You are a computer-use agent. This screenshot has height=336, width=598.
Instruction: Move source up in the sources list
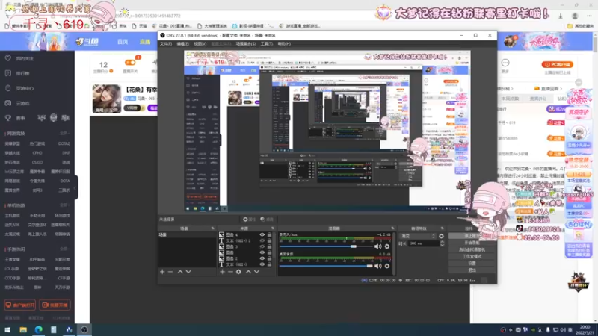[x=248, y=272]
